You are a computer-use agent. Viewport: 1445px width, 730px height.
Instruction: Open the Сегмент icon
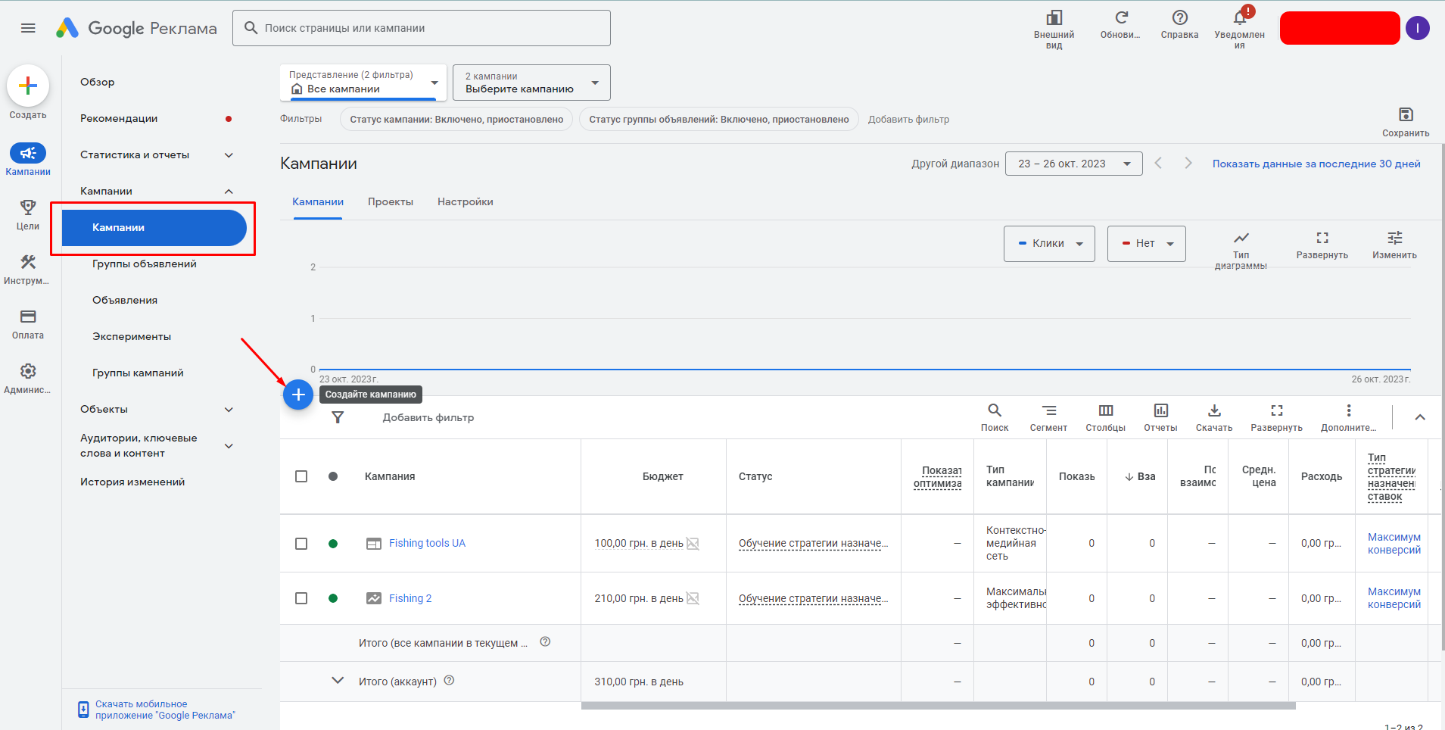click(x=1049, y=410)
